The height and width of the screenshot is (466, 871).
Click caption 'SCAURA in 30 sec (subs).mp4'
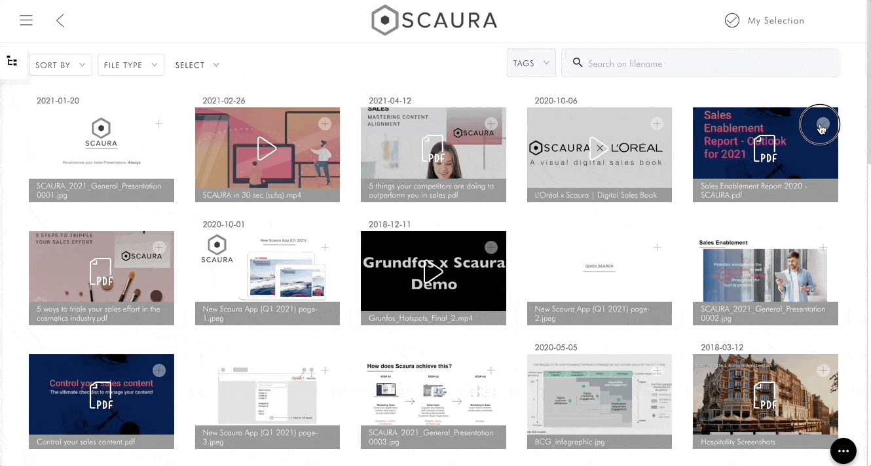coord(251,195)
